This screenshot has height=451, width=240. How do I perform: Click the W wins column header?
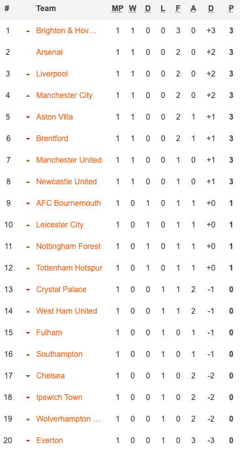point(132,8)
